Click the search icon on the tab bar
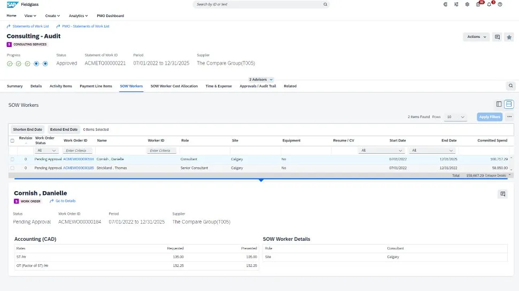Viewport: 519px width, 291px height. 510,85
